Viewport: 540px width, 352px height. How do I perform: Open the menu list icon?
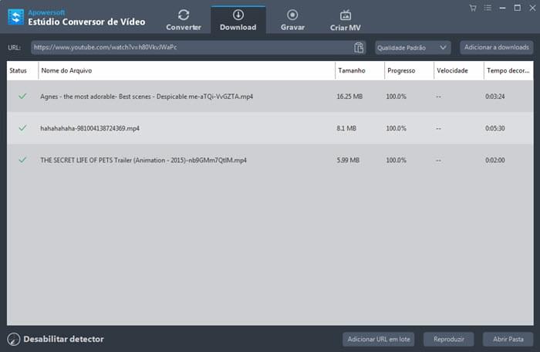[488, 8]
